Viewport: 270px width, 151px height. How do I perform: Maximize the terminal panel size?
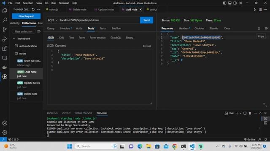[260, 113]
